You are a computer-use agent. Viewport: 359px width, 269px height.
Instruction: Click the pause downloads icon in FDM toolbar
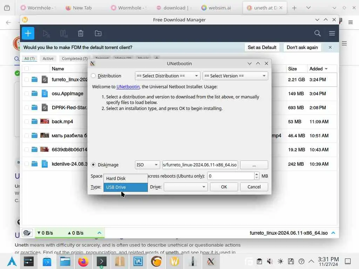point(64,34)
